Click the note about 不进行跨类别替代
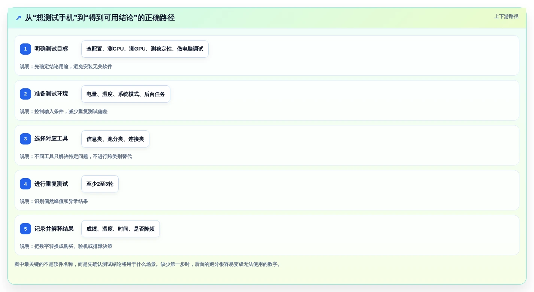 coord(76,156)
